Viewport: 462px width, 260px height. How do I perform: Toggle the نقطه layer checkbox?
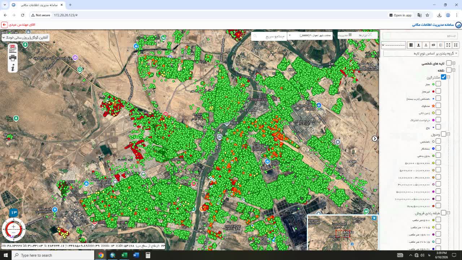[x=449, y=70]
